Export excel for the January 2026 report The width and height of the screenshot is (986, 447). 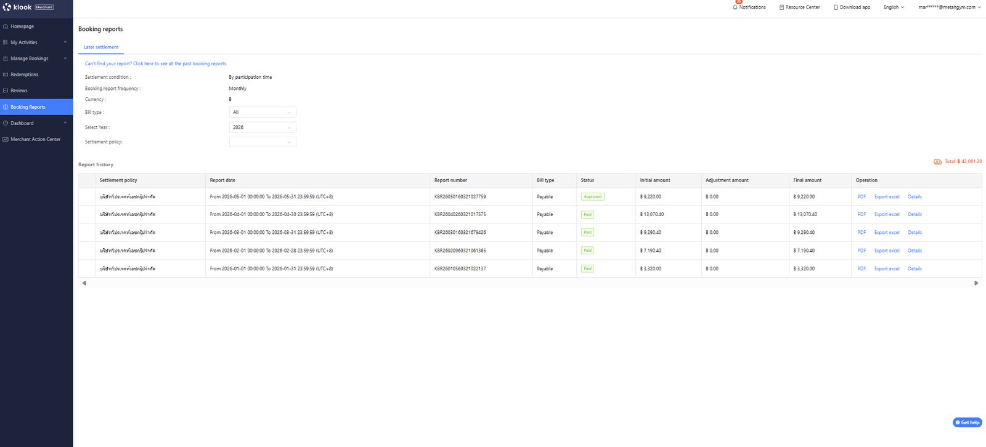tap(887, 269)
